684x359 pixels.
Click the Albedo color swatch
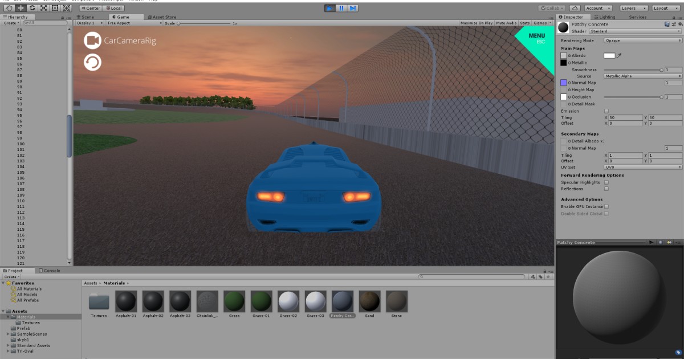point(610,55)
